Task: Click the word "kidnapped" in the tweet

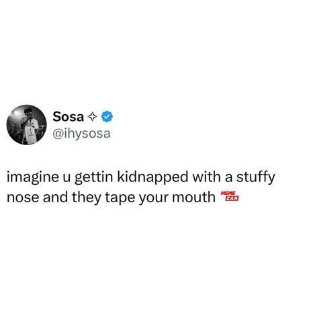Action: pos(152,177)
